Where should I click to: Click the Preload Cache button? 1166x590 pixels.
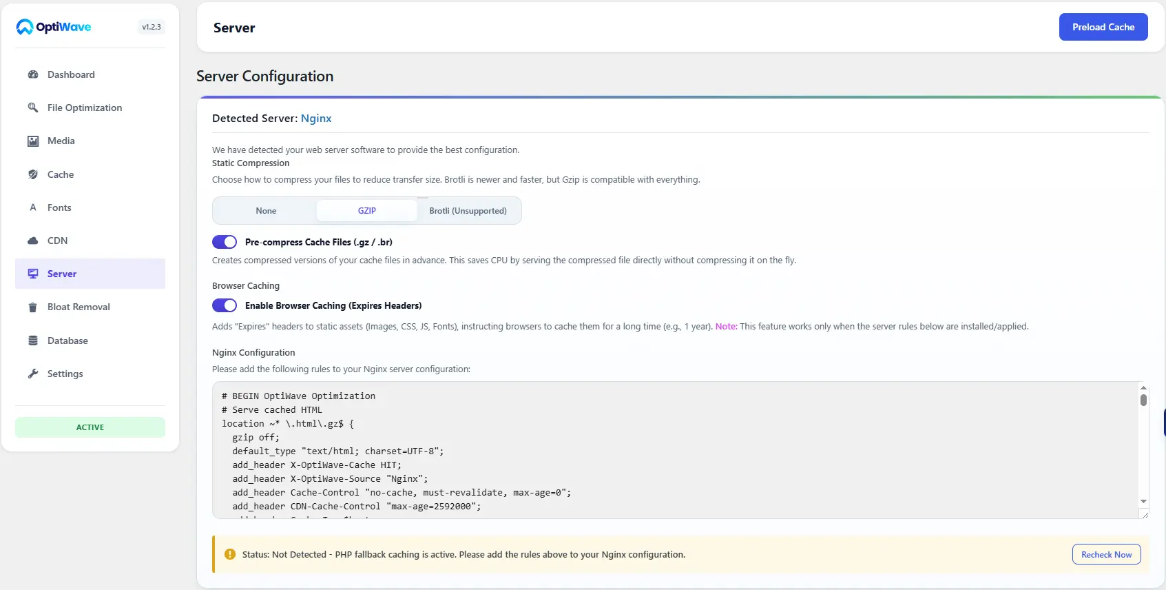[x=1103, y=27]
